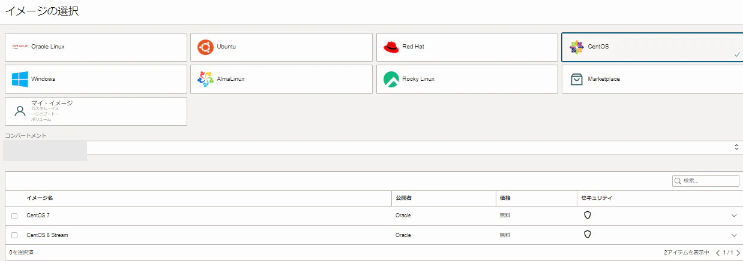The image size is (743, 261).
Task: Open the コンパートメント dropdown
Action: click(x=374, y=147)
